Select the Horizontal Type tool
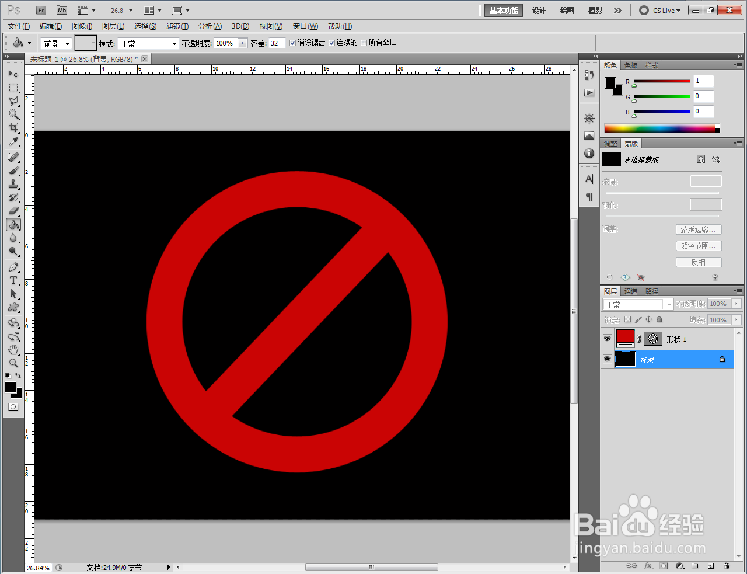747x574 pixels. pyautogui.click(x=13, y=281)
